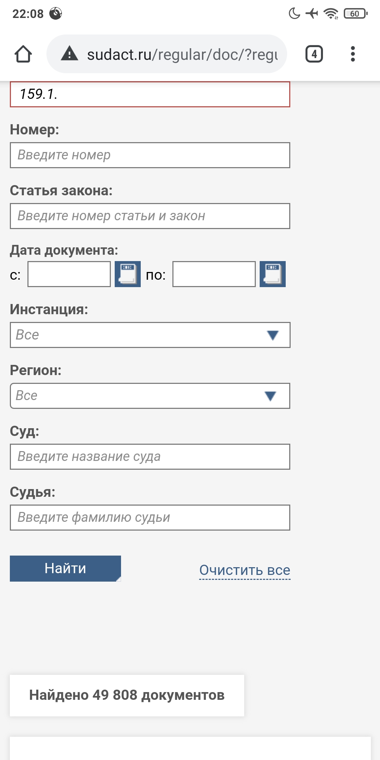
Task: Expand the Регион dropdown
Action: (x=150, y=396)
